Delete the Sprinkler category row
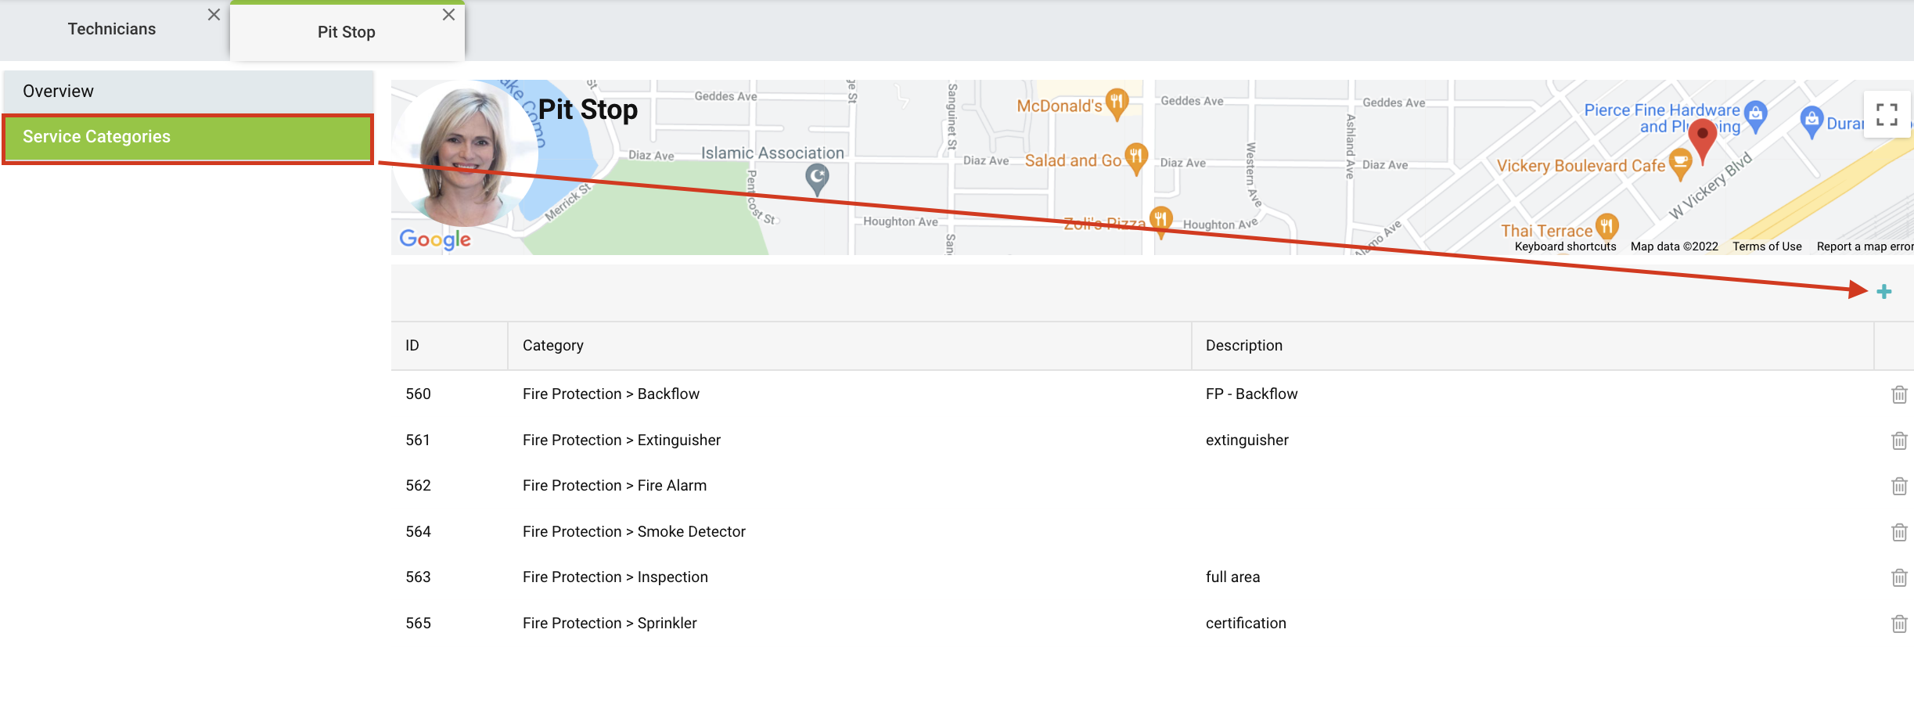Image resolution: width=1914 pixels, height=712 pixels. click(x=1899, y=624)
